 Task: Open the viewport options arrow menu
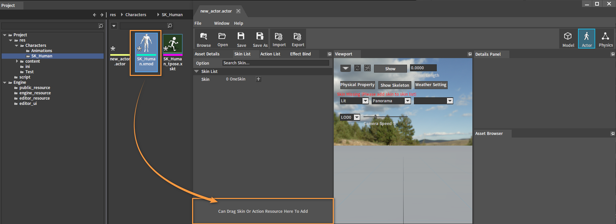346,68
